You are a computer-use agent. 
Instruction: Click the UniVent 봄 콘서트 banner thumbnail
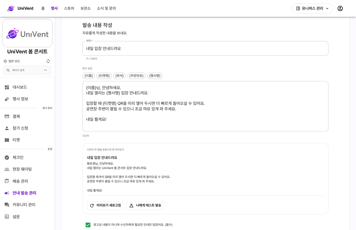pos(27,33)
